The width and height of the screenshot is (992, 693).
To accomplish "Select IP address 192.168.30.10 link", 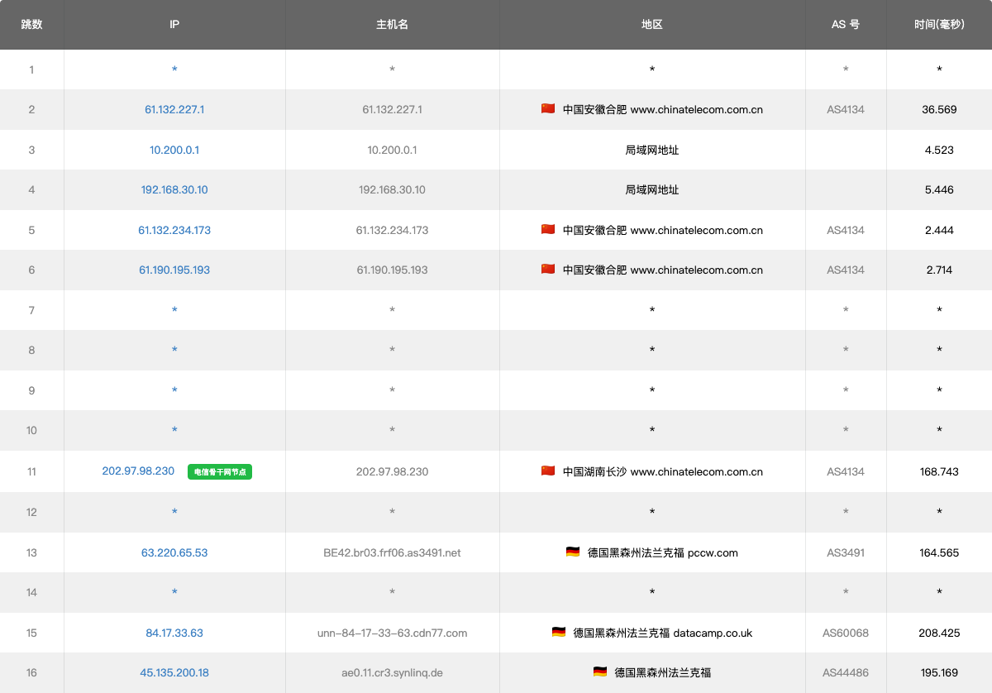I will [x=174, y=189].
